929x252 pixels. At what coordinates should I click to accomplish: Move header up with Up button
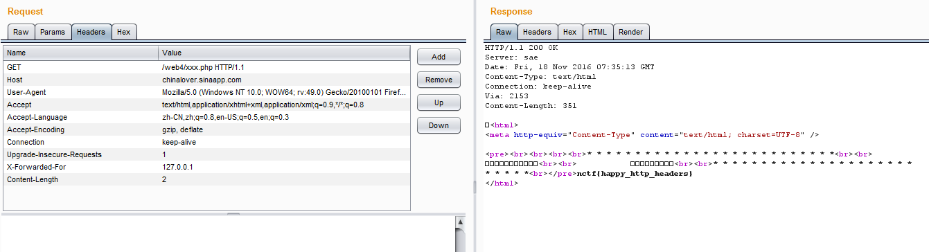point(439,102)
